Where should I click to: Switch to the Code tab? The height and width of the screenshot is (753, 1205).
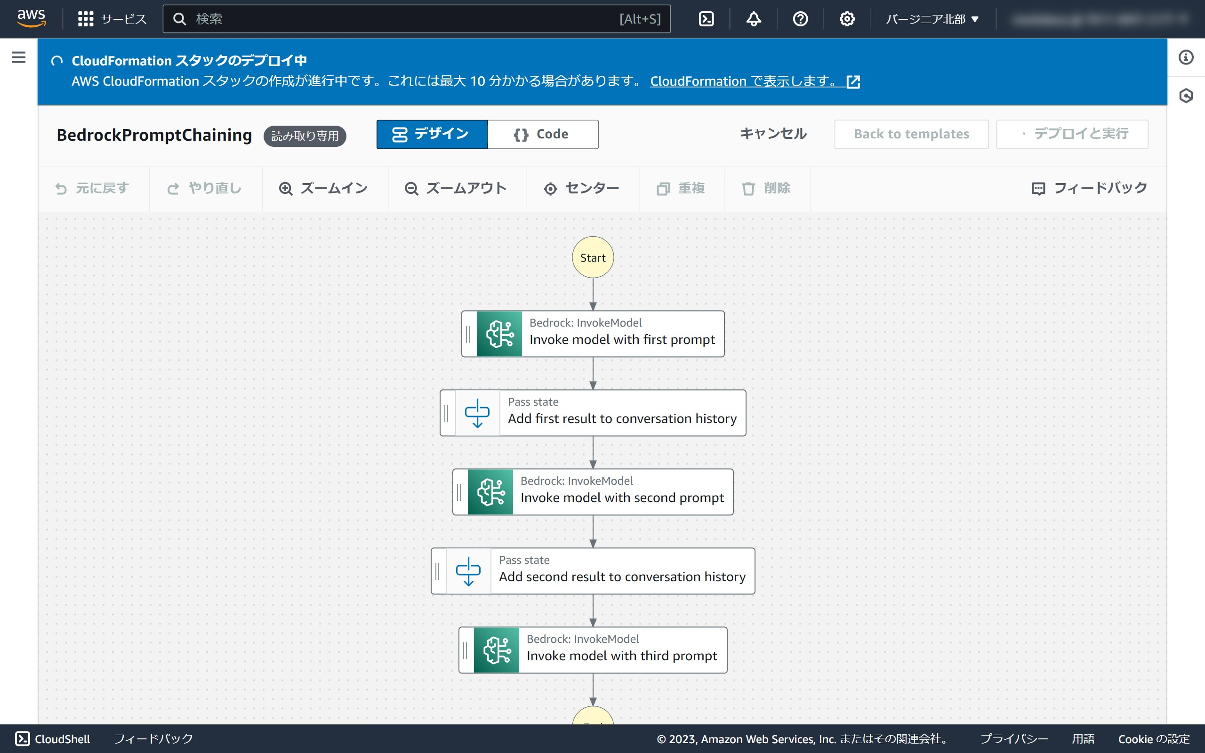point(542,134)
